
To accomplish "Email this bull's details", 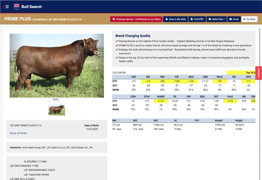I will click(x=234, y=19).
